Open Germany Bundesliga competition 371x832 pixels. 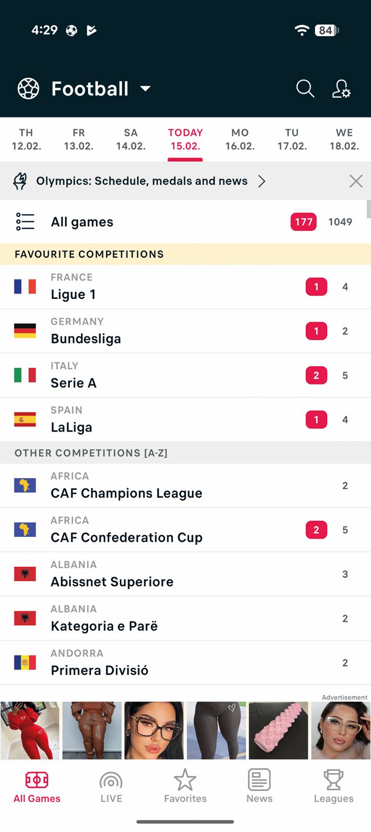pyautogui.click(x=185, y=331)
